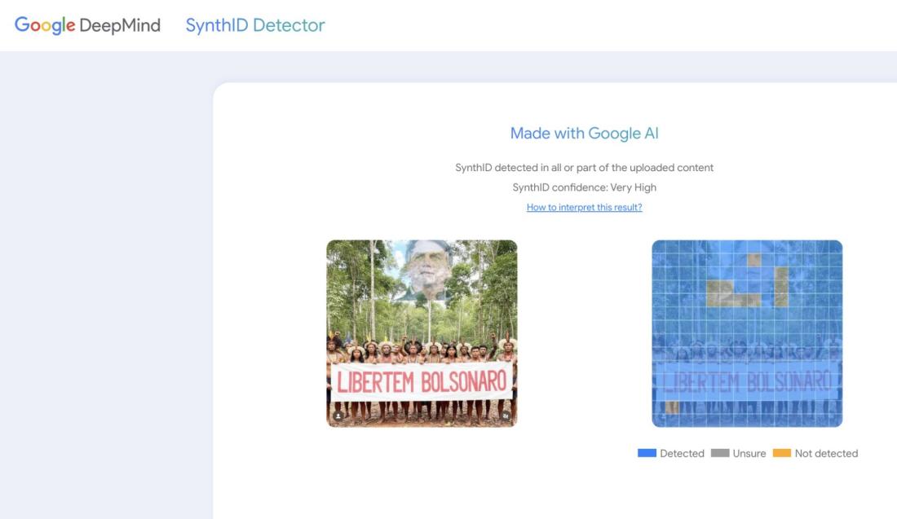Click the 'SynthID detected in all or part' message
The width and height of the screenshot is (897, 519).
coord(584,168)
